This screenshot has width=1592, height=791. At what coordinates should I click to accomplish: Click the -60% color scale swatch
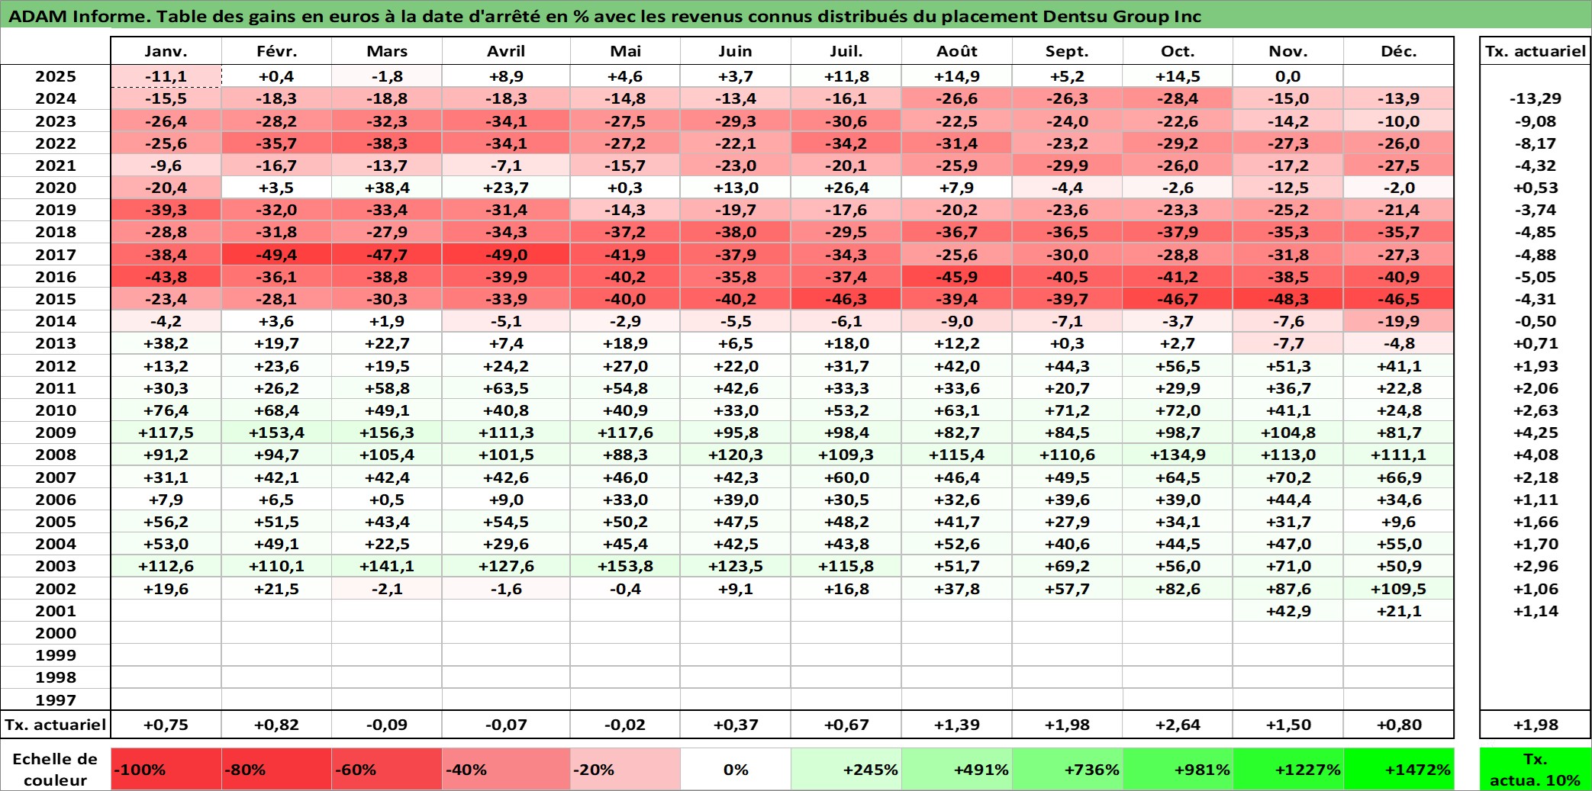[x=387, y=769]
